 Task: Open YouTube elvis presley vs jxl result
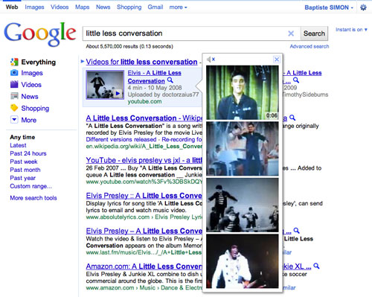tap(144, 160)
